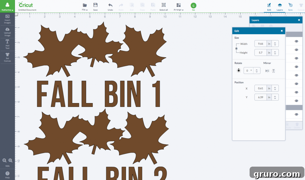This screenshot has height=180, width=305.
Task: Switch to the Edit panel tab
Action: point(269,7)
